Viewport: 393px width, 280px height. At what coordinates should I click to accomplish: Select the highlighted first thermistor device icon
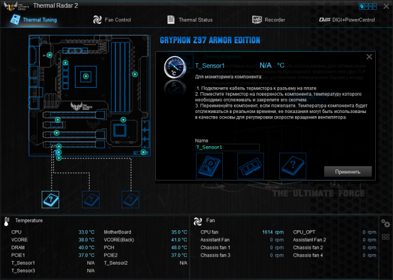pyautogui.click(x=50, y=200)
